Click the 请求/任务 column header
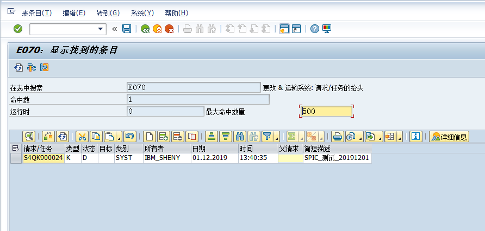This screenshot has width=485, height=231. pos(43,149)
